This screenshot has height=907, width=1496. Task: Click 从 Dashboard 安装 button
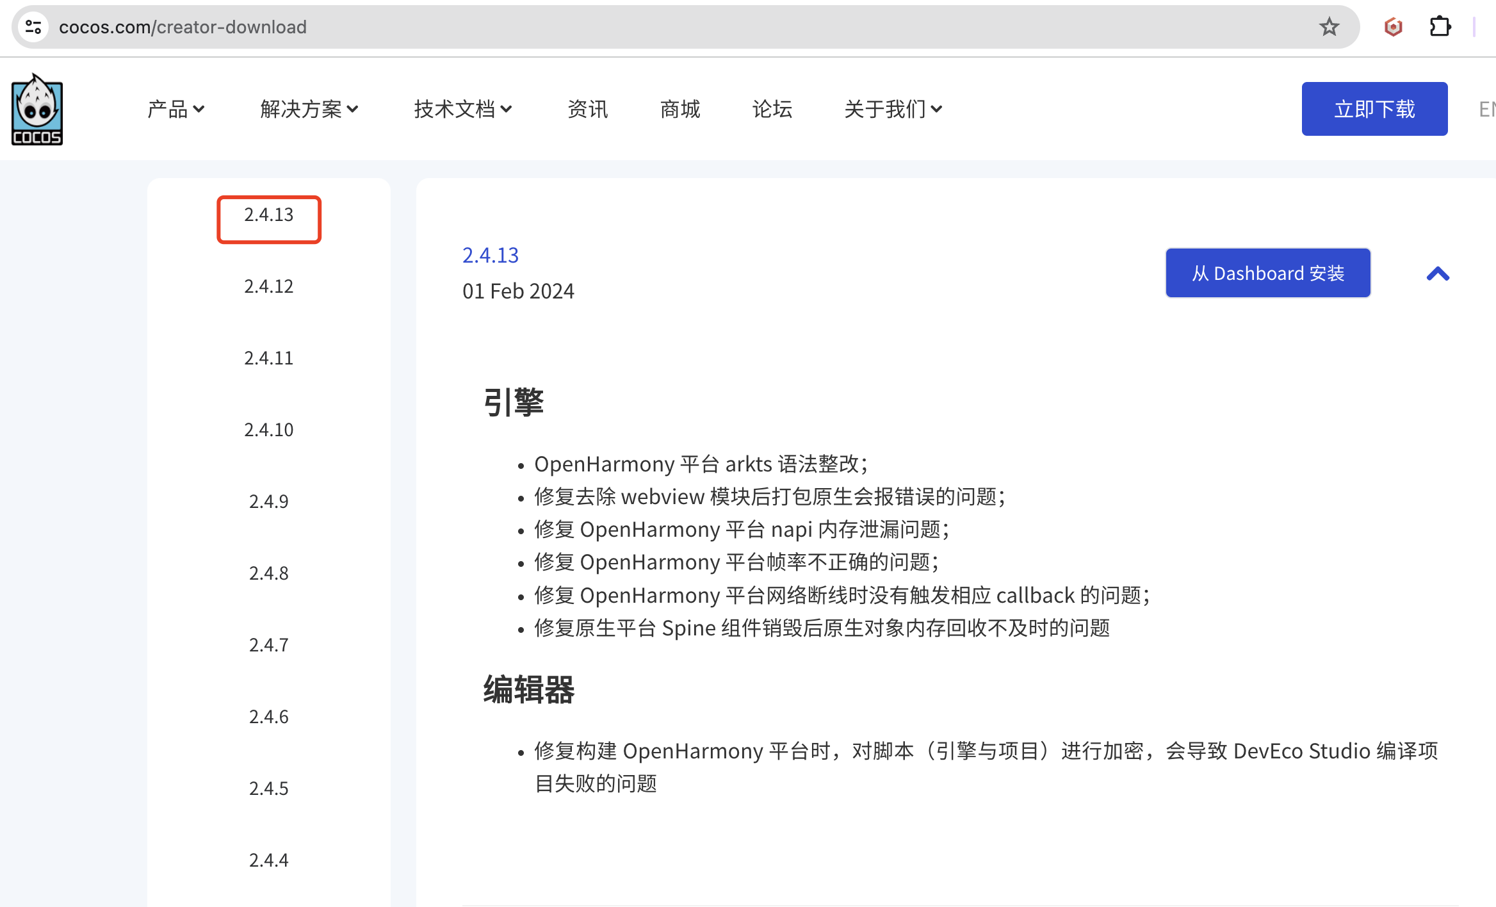pyautogui.click(x=1267, y=274)
